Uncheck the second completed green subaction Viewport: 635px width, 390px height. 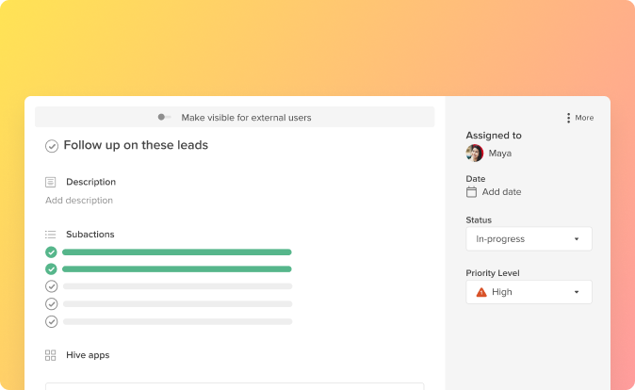click(x=51, y=268)
